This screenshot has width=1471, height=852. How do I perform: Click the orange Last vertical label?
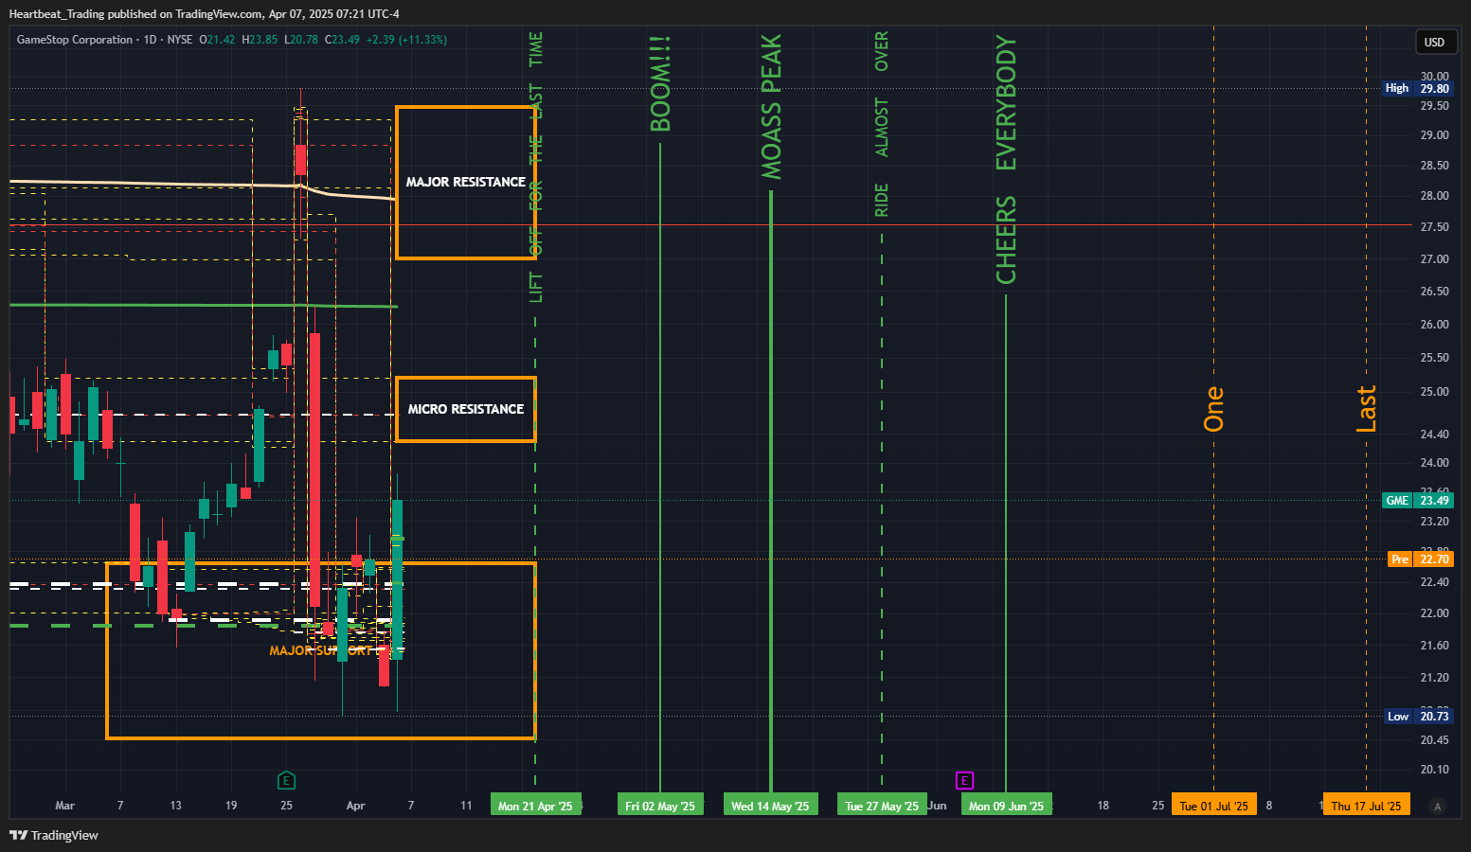[1366, 409]
